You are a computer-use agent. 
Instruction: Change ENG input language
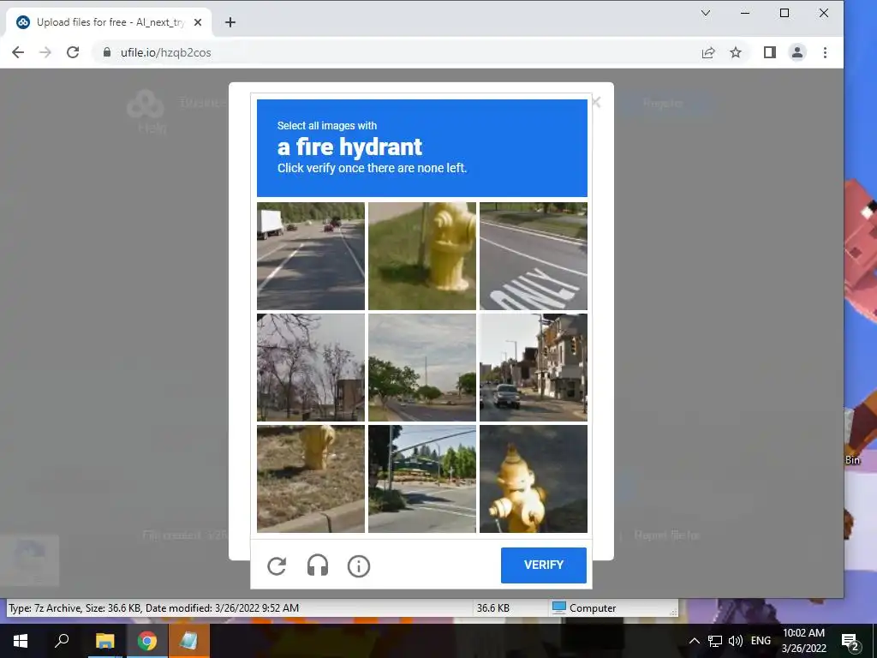[x=761, y=641]
